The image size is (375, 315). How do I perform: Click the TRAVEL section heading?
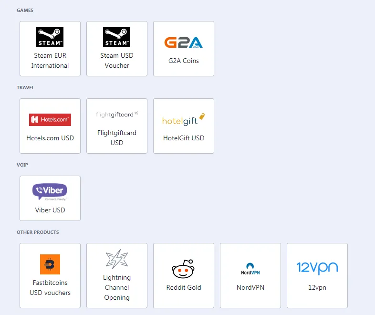click(25, 87)
